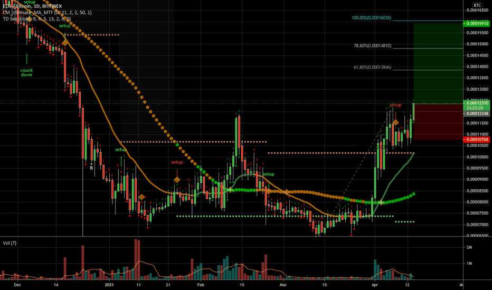Image resolution: width=492 pixels, height=290 pixels.
Task: Select the tallest red volume bar near January 11
Action: (136, 259)
